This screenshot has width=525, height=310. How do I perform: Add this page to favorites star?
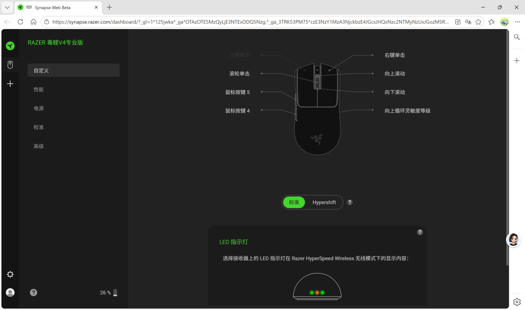478,22
